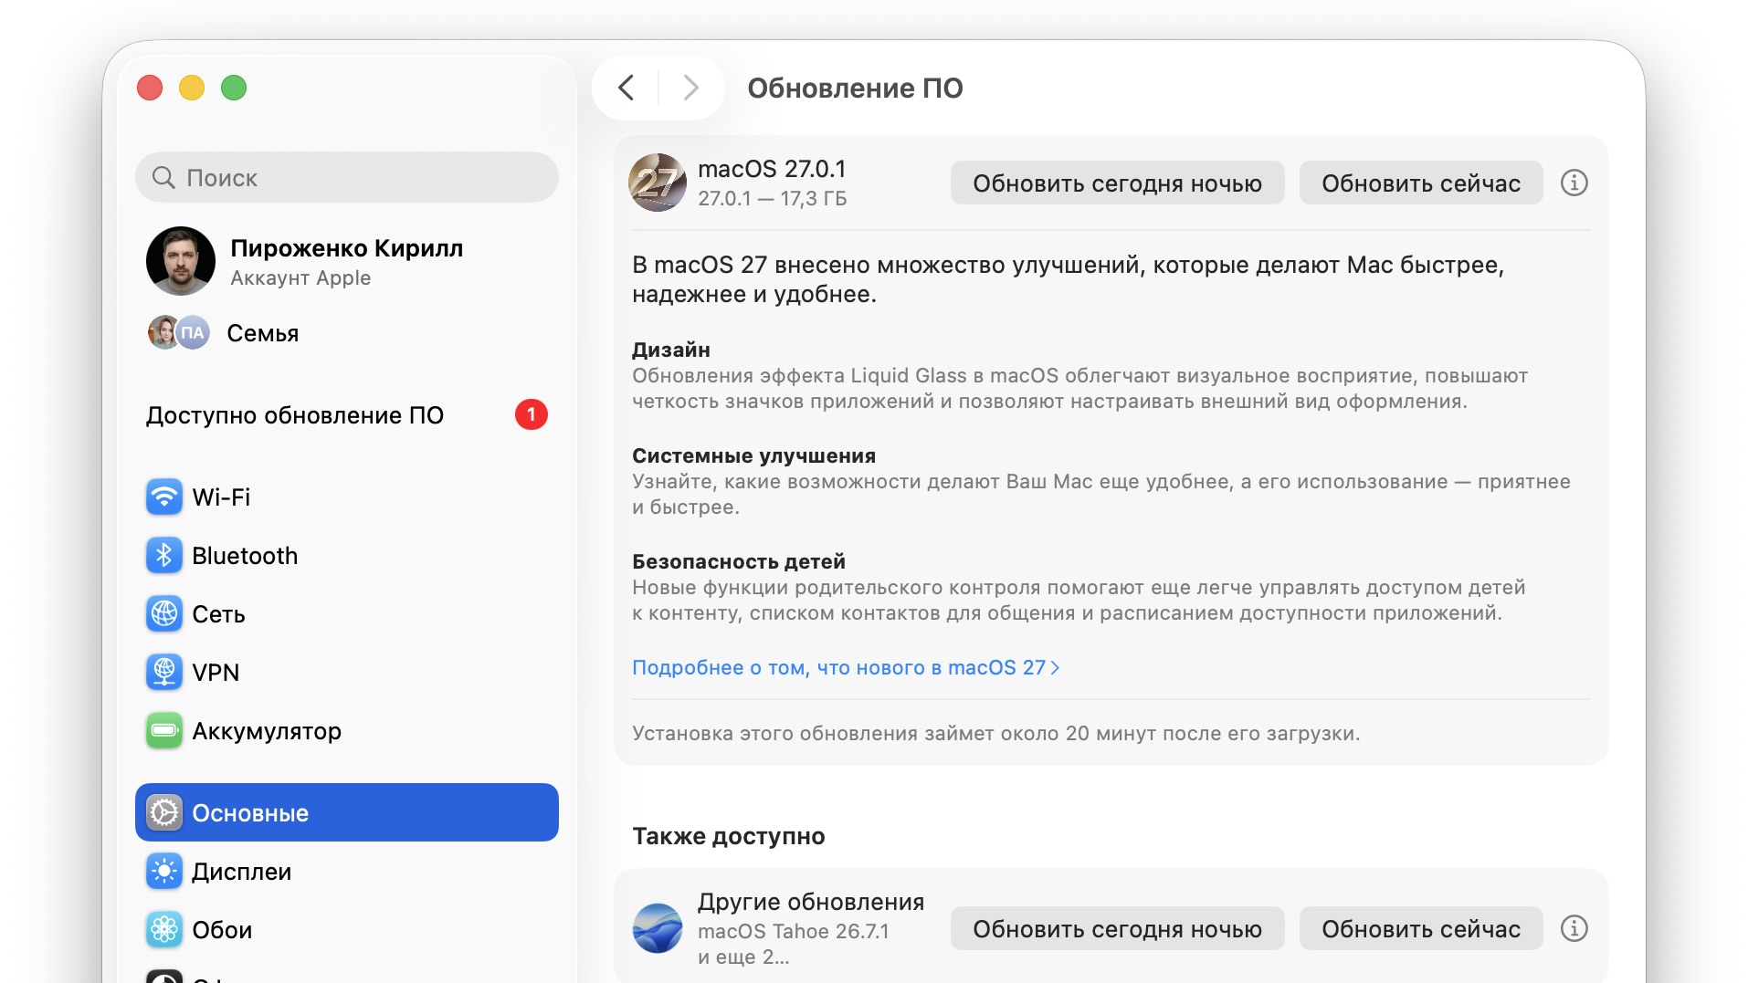Click the Сеть globe icon

tap(164, 614)
